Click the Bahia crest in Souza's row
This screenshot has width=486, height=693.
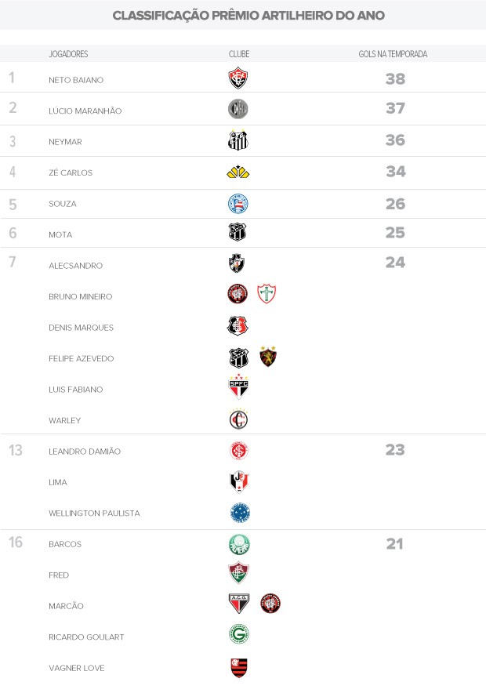(x=238, y=203)
